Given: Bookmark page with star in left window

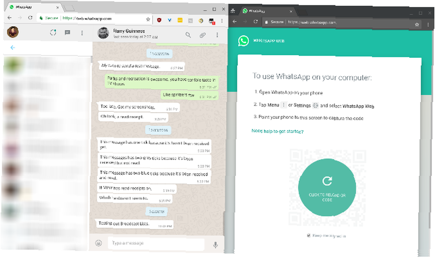Looking at the screenshot, I should tap(148, 19).
